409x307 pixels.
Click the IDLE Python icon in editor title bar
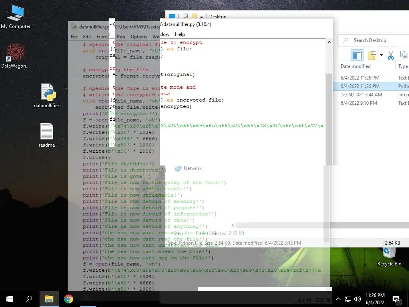click(x=75, y=27)
